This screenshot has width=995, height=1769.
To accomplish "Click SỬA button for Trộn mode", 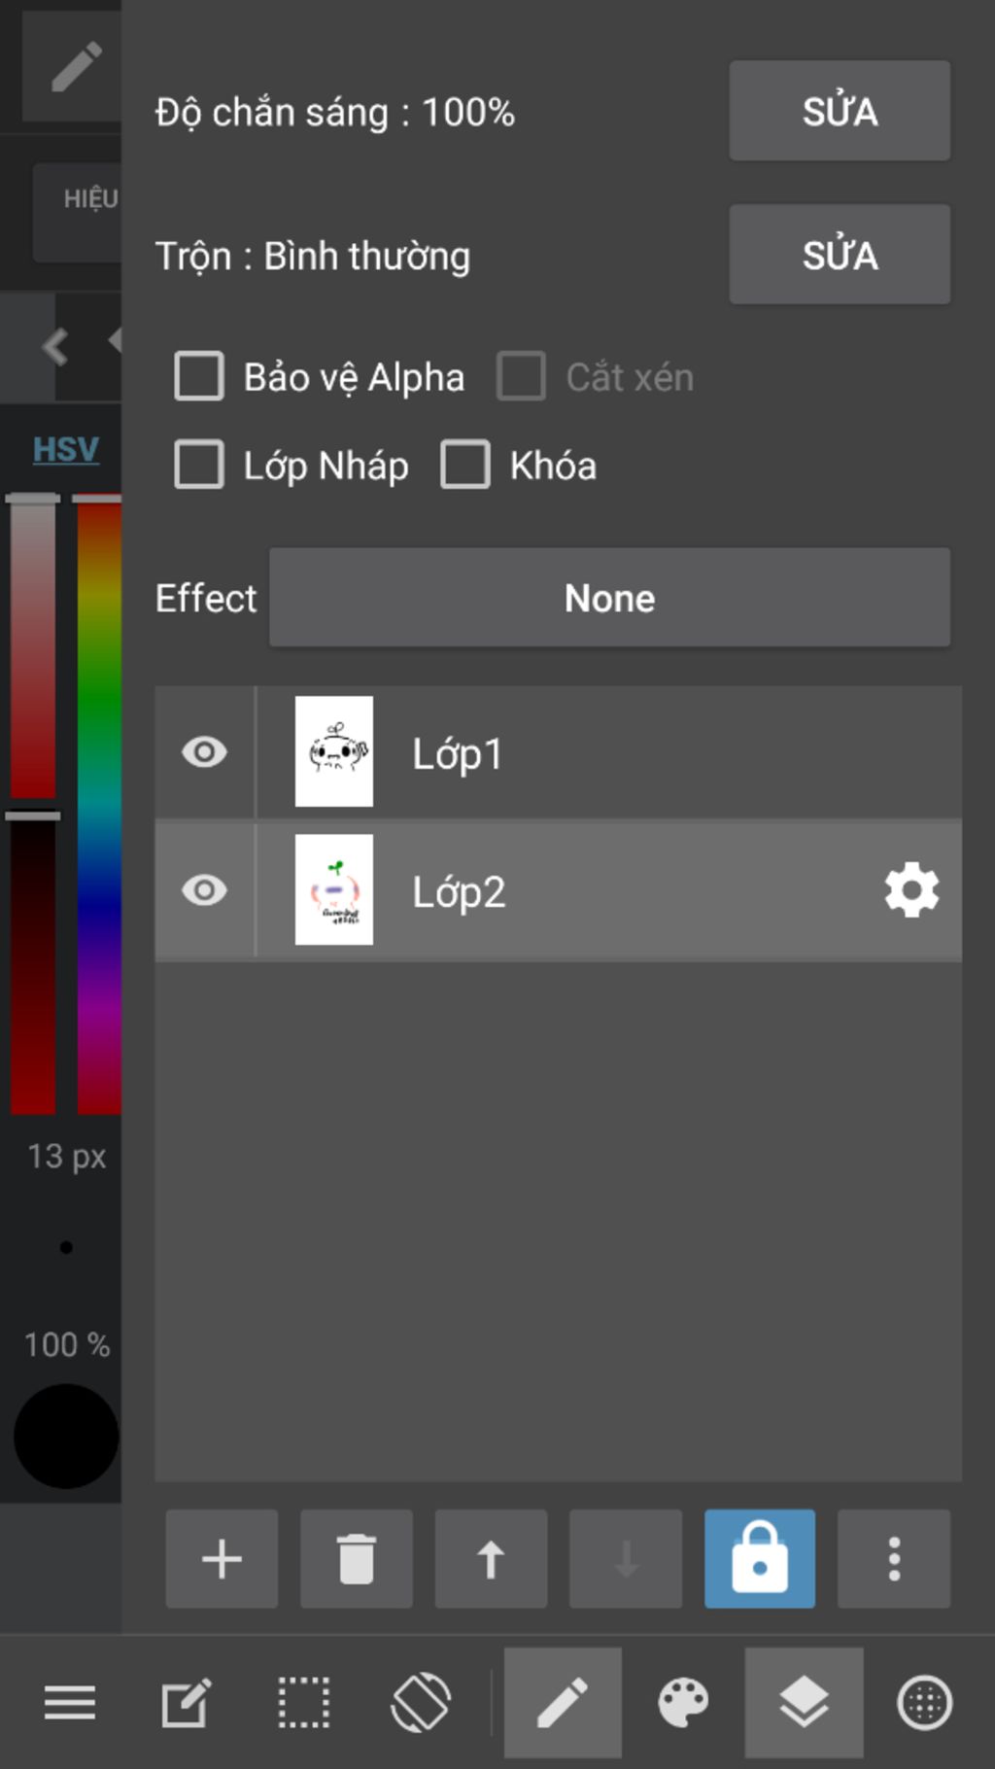I will pos(840,255).
